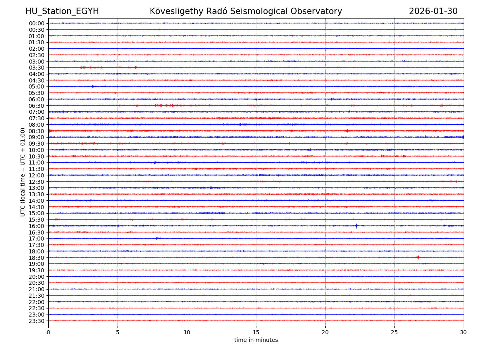Viewport: 483px width, 362px height.
Task: Click the red spike on the 18:30 trace
Action: pos(418,257)
